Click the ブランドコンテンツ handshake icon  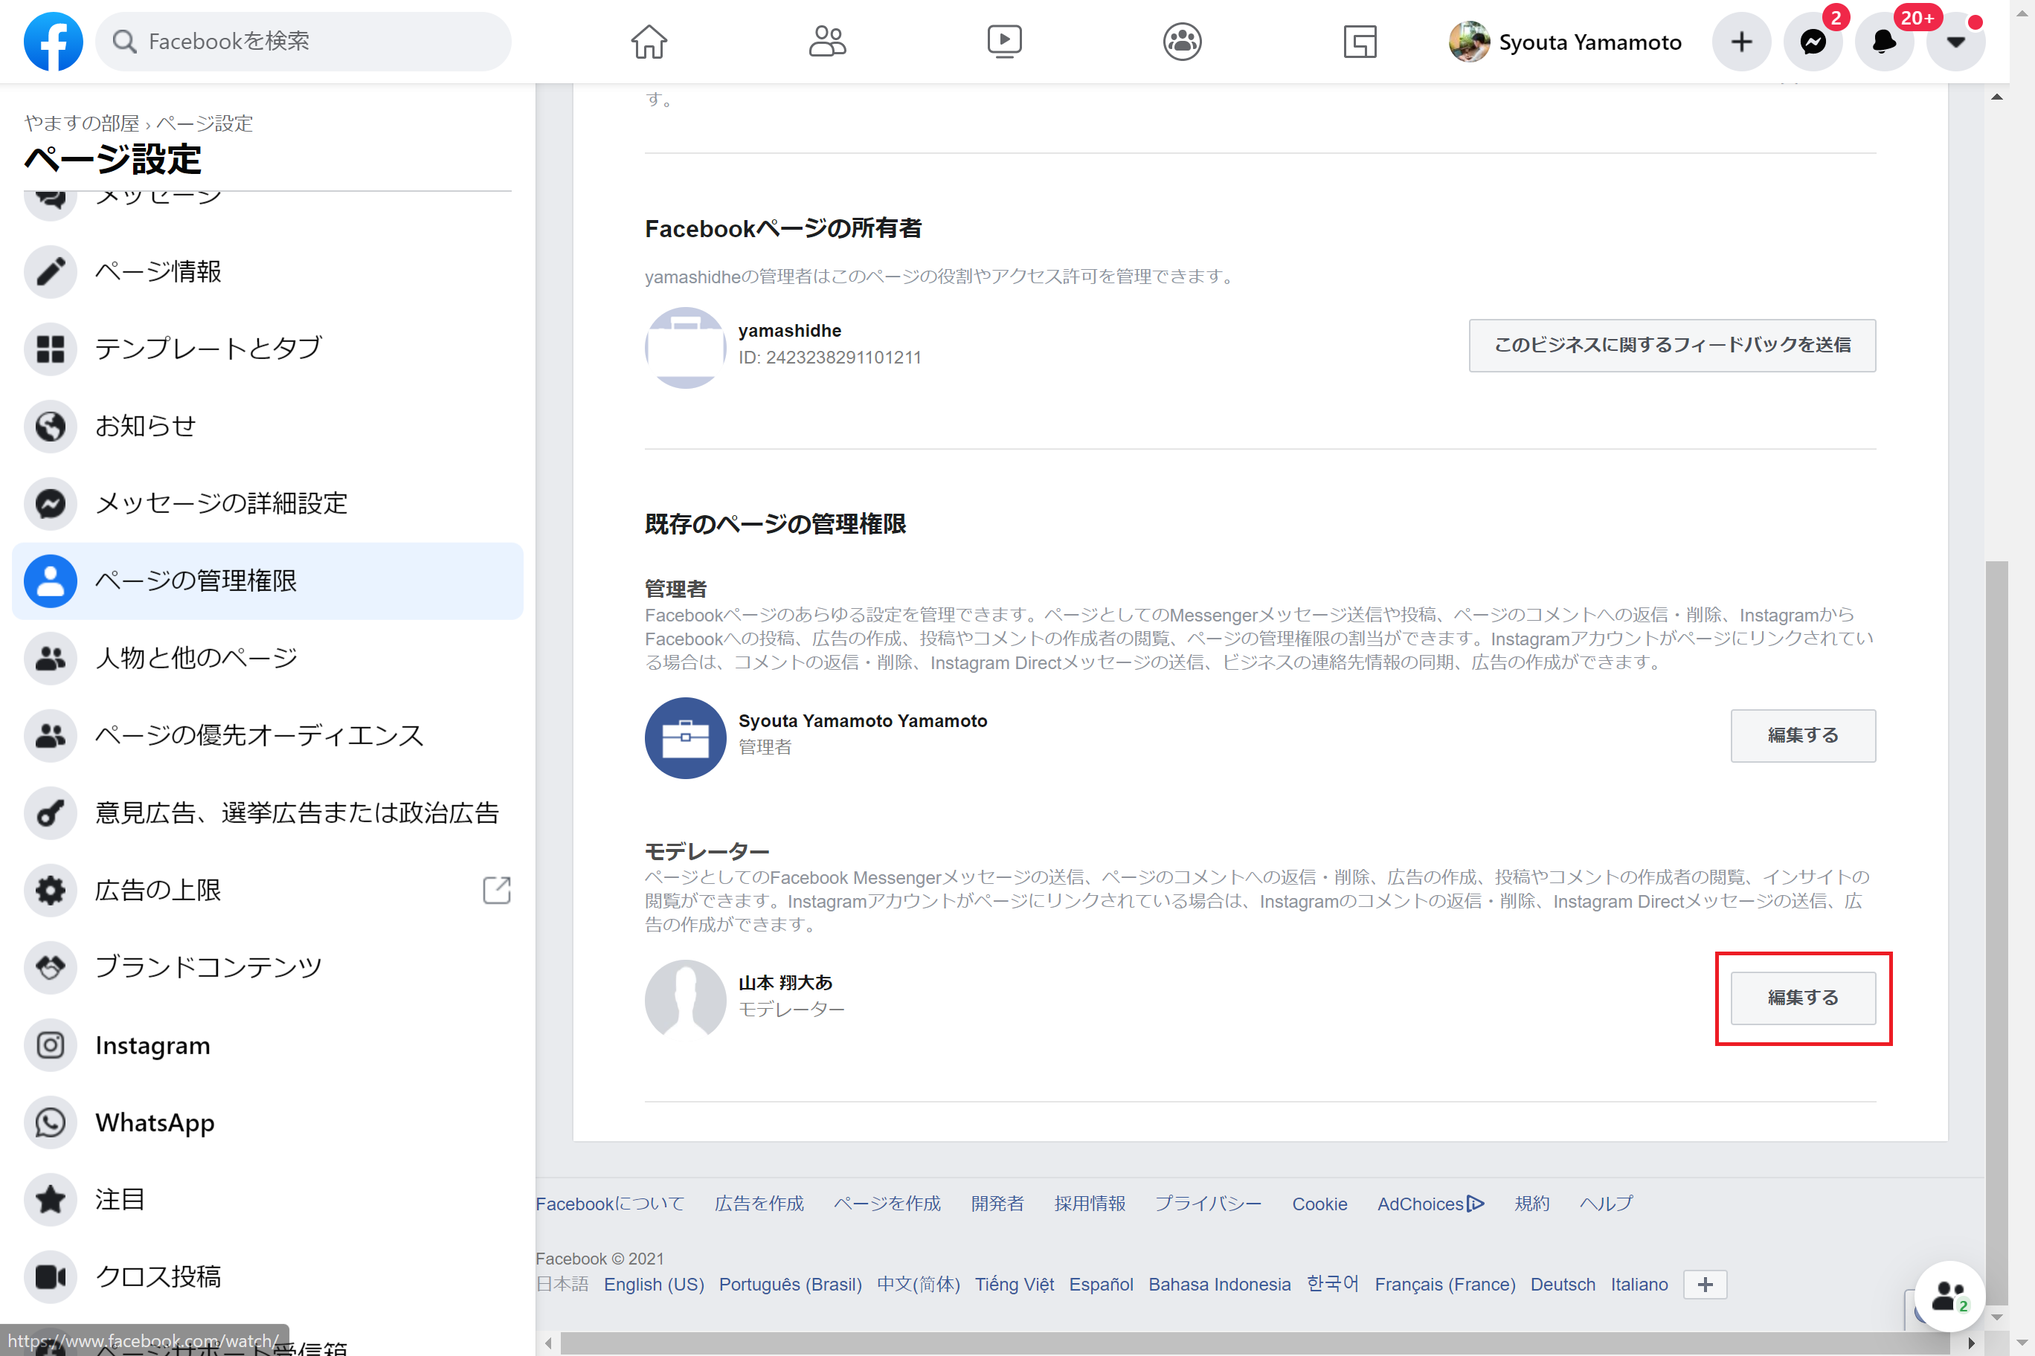[x=50, y=967]
